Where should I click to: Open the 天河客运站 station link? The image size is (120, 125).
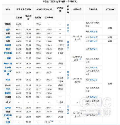[x=8, y=117]
